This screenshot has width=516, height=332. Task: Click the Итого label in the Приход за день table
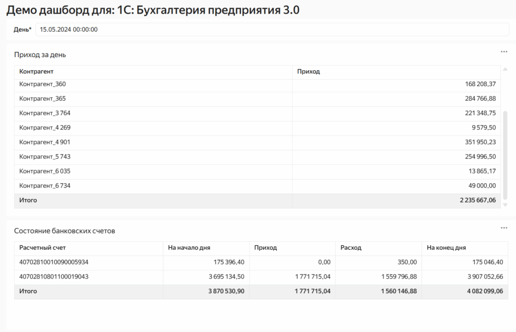[28, 200]
